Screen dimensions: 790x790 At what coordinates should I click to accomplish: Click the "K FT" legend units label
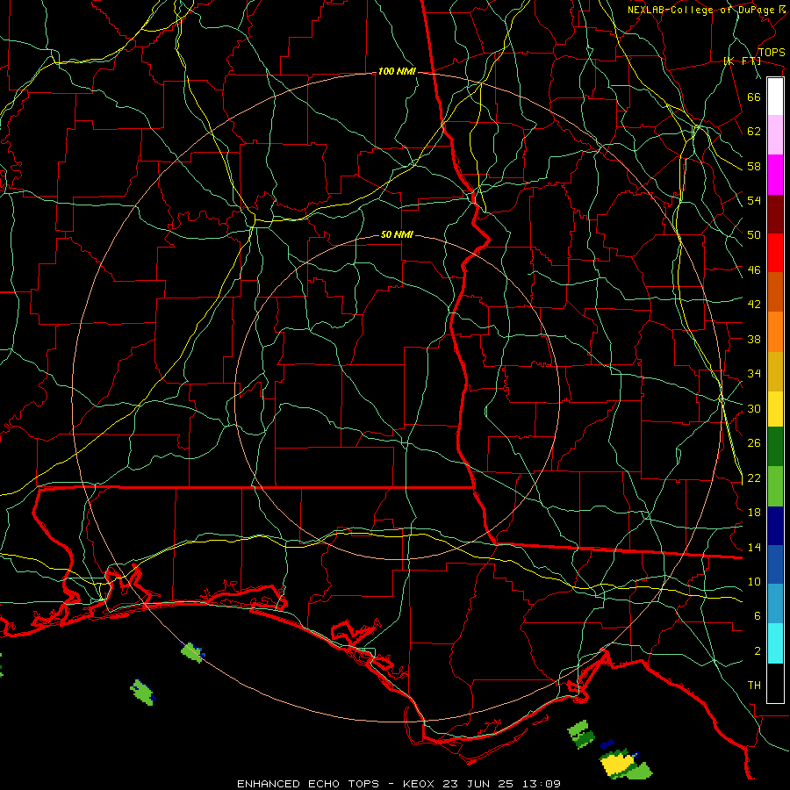742,61
